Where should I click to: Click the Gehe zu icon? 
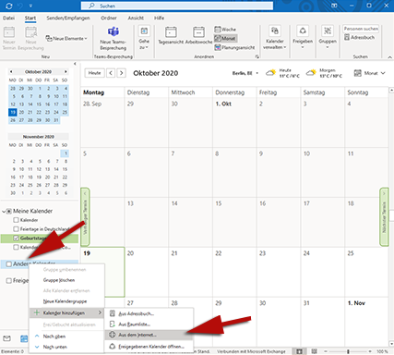(x=144, y=31)
